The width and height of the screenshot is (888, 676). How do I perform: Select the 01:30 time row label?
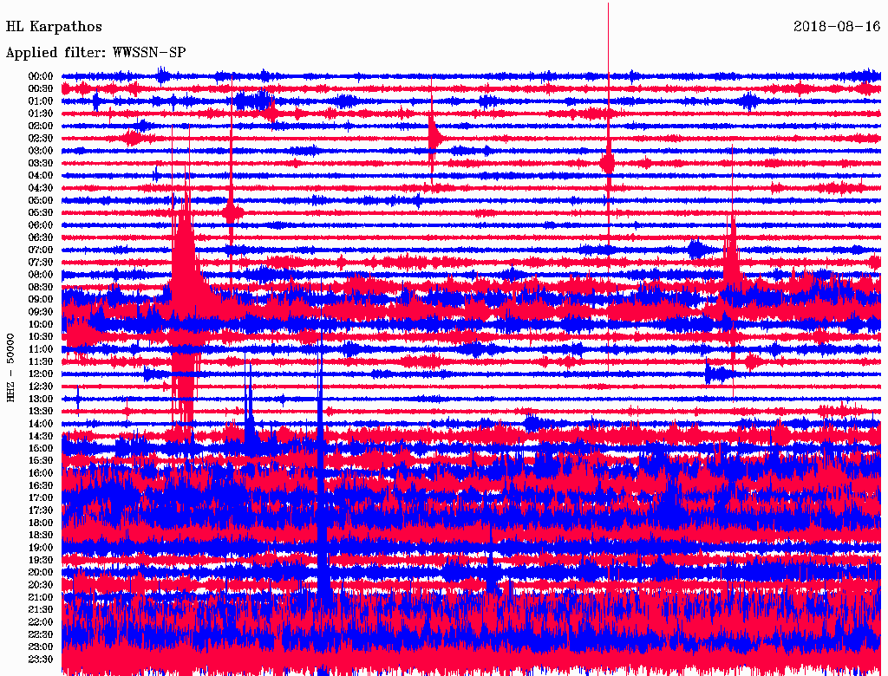click(x=41, y=114)
